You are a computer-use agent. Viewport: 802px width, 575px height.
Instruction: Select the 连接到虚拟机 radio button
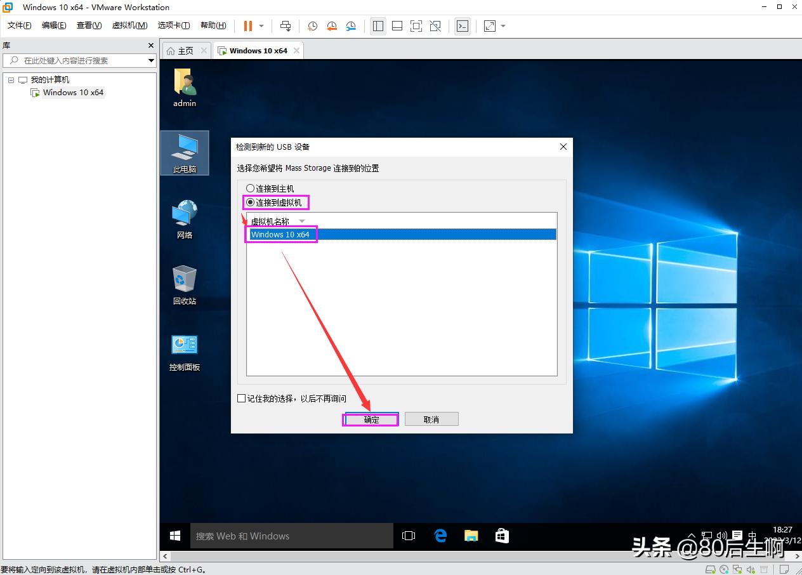[x=250, y=202]
